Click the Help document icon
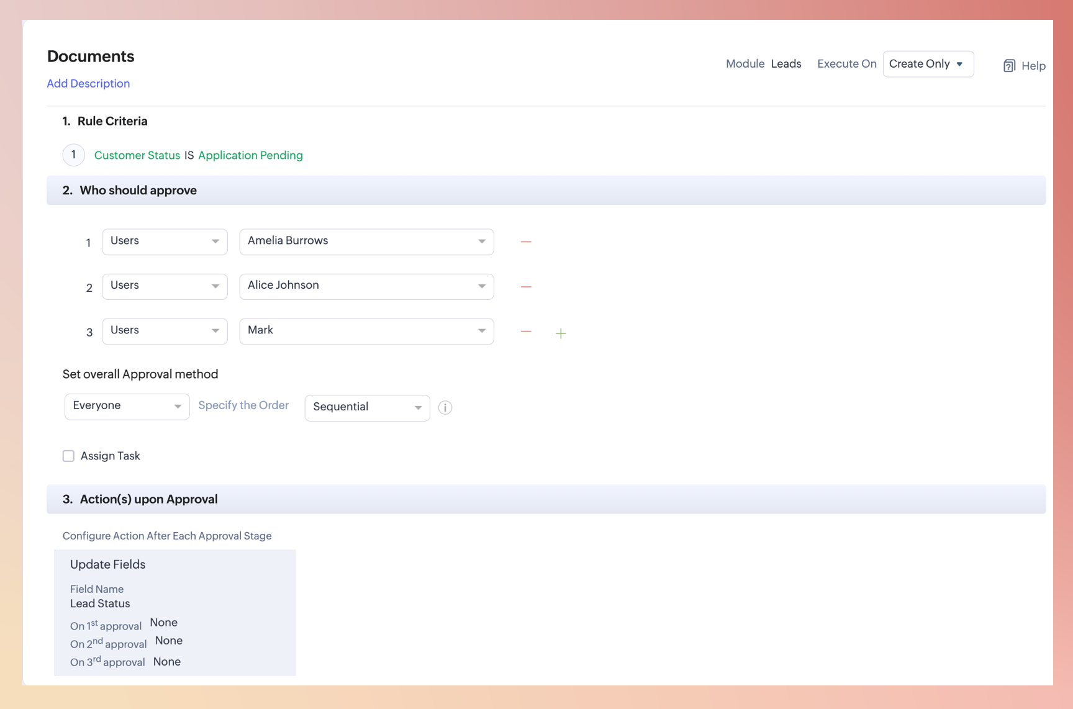The image size is (1073, 709). [1009, 66]
